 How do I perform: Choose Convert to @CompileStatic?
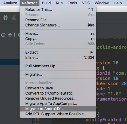point(58,93)
